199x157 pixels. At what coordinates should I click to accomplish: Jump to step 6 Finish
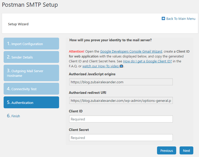13,116
